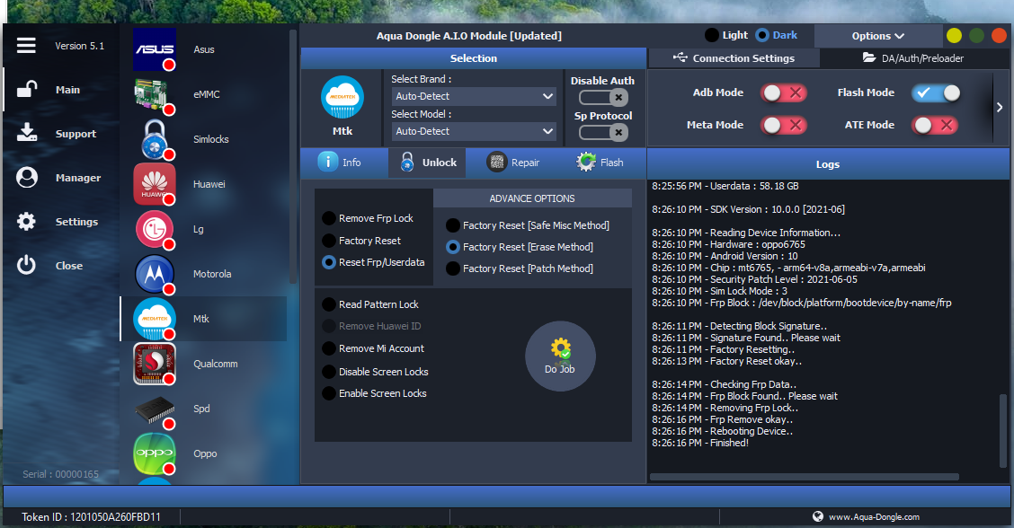Screen dimensions: 1014x528
Task: Click the Do Job gear button
Action: point(560,356)
